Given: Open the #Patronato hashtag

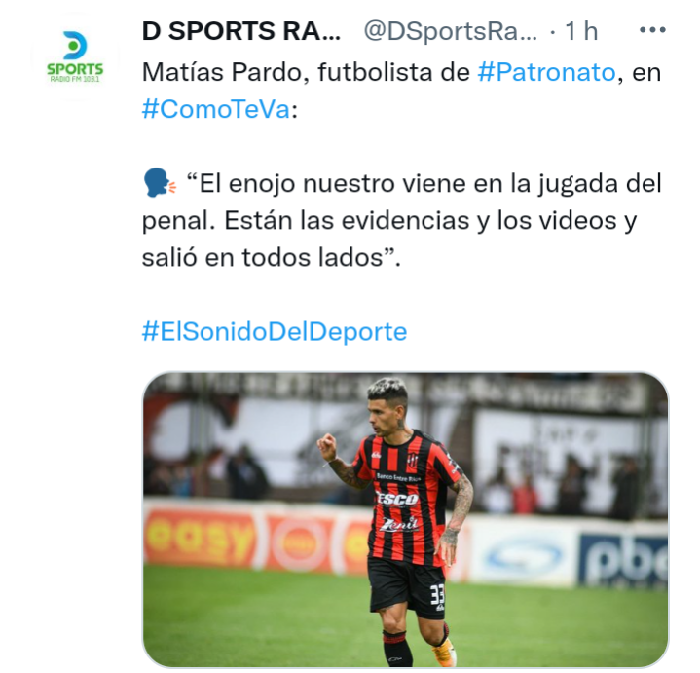Looking at the screenshot, I should 546,72.
